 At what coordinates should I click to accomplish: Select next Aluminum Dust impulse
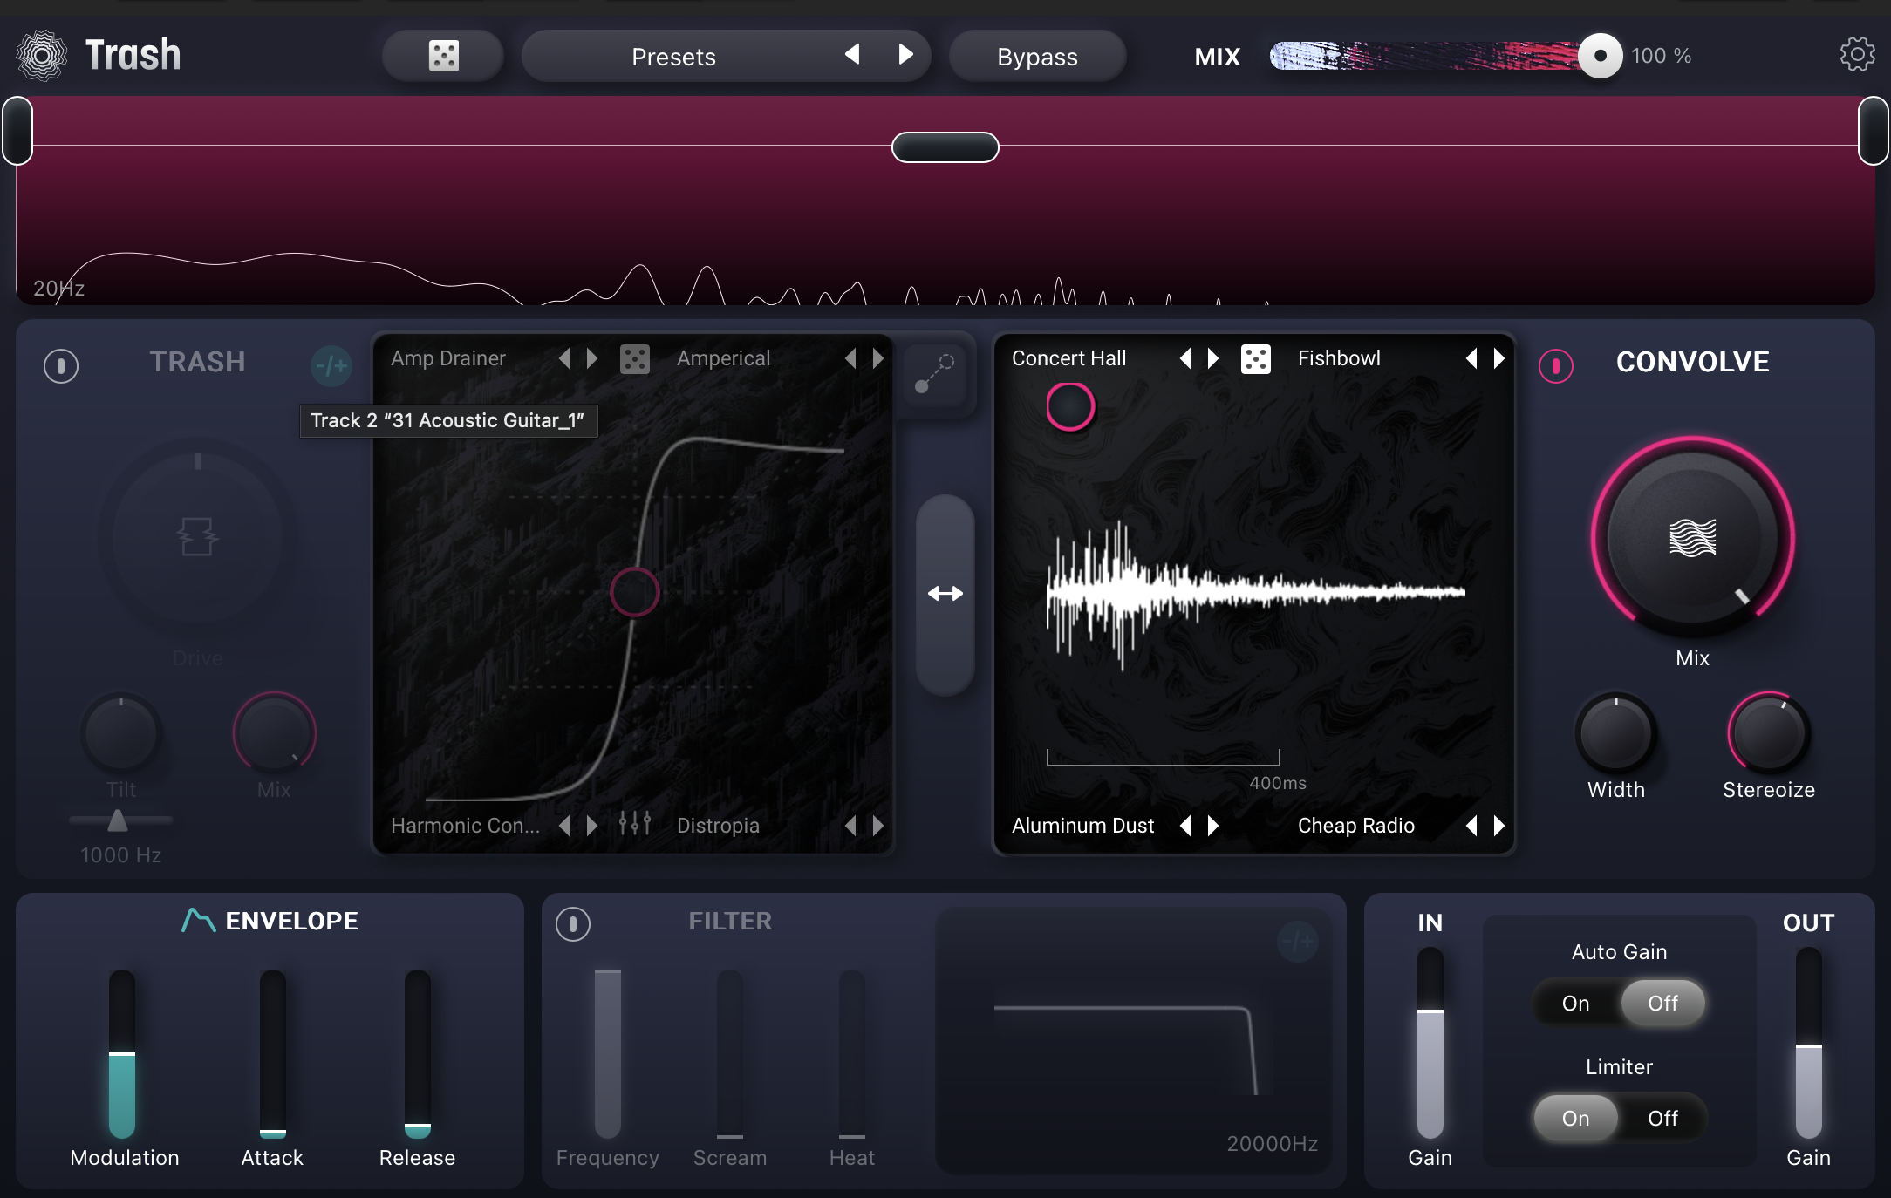[x=1213, y=826]
